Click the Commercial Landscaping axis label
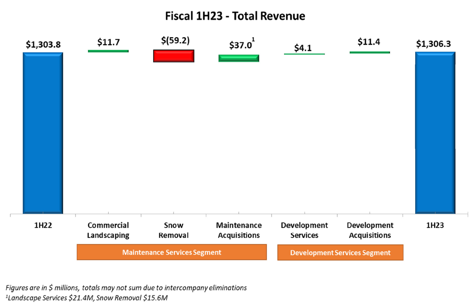Viewport: 473px width, 306px height. tap(108, 230)
